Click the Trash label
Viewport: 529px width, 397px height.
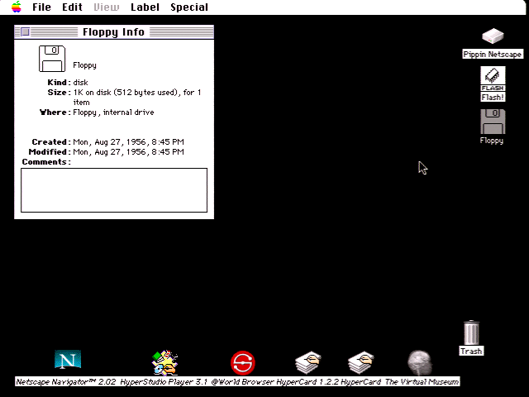[x=471, y=351]
